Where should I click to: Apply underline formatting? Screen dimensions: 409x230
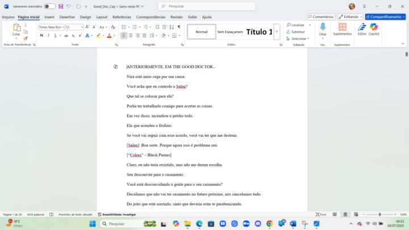point(55,35)
